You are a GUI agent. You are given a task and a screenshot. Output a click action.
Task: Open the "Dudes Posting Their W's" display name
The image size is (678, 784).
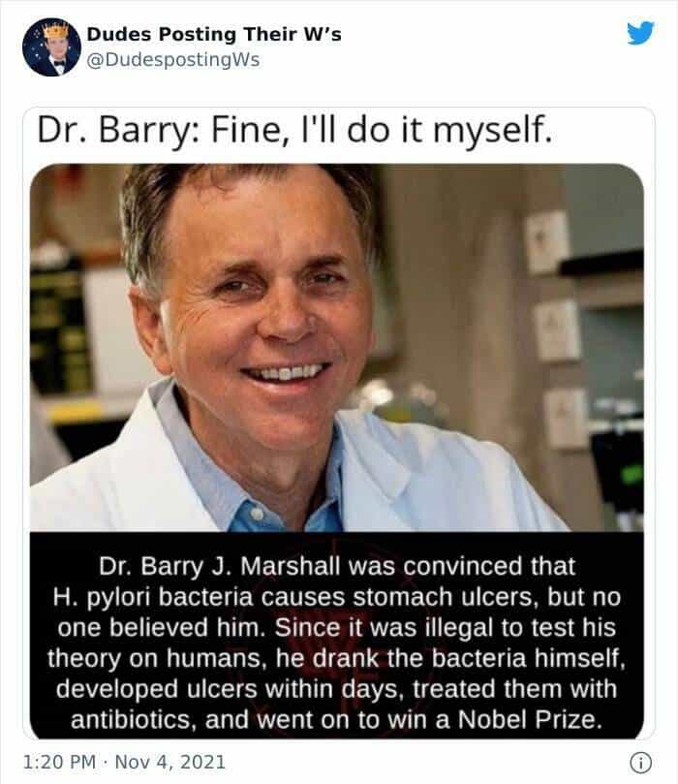pos(214,36)
